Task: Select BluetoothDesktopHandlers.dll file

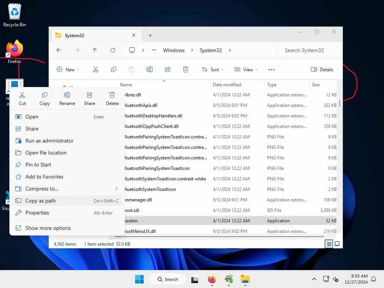Action: point(231,116)
